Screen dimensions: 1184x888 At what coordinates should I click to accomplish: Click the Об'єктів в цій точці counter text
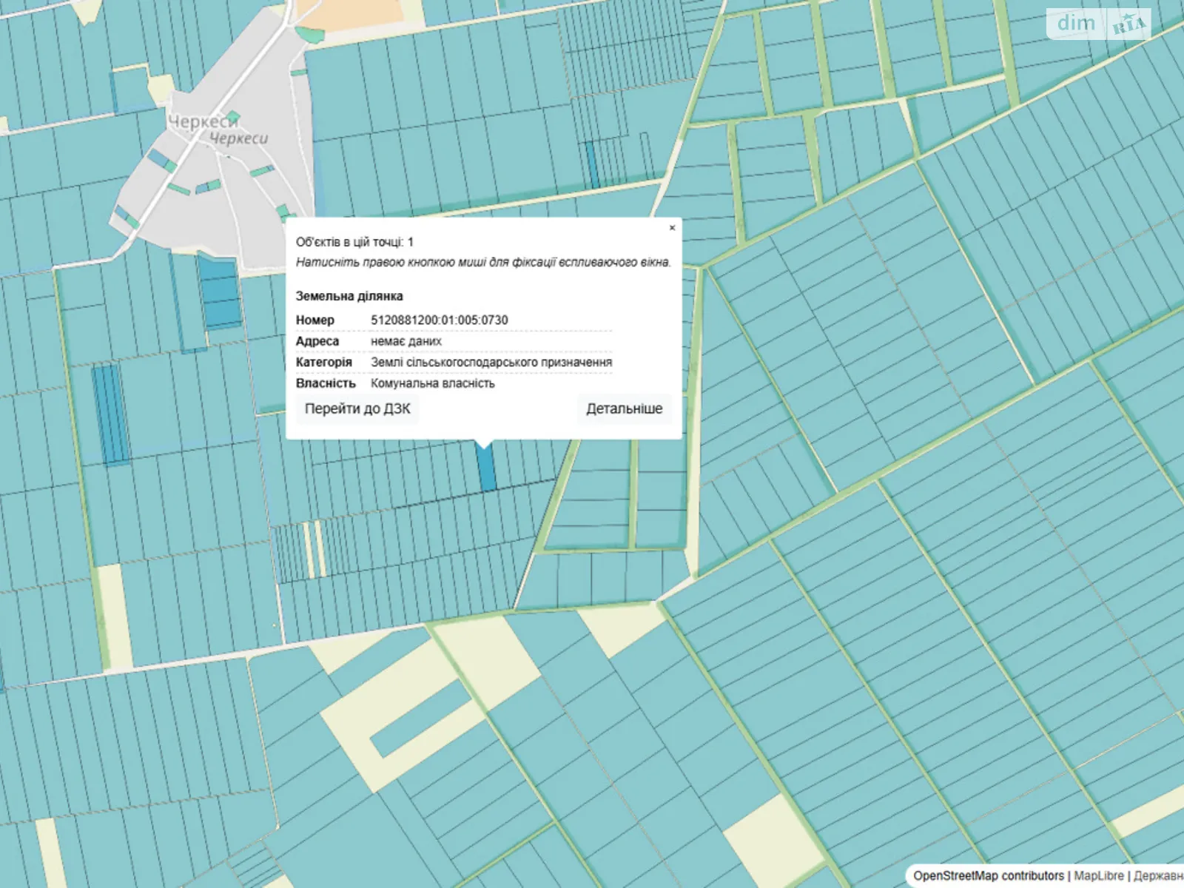[x=354, y=242]
